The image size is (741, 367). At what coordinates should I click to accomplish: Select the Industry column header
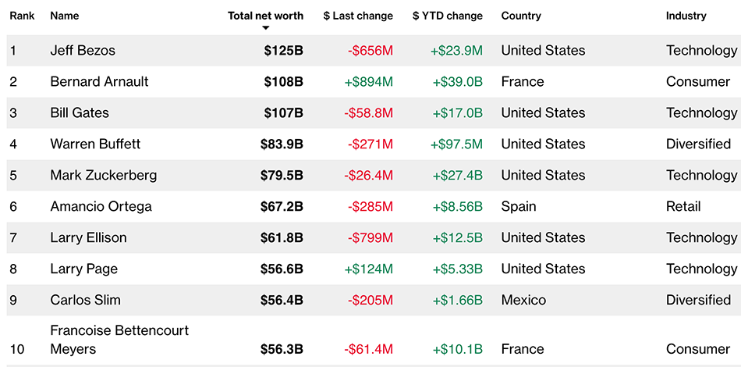[686, 16]
